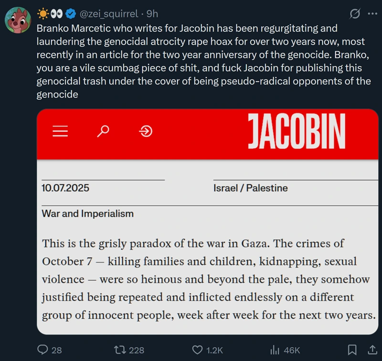This screenshot has width=382, height=361.
Task: Click the 10.07.2025 article date
Action: click(65, 188)
